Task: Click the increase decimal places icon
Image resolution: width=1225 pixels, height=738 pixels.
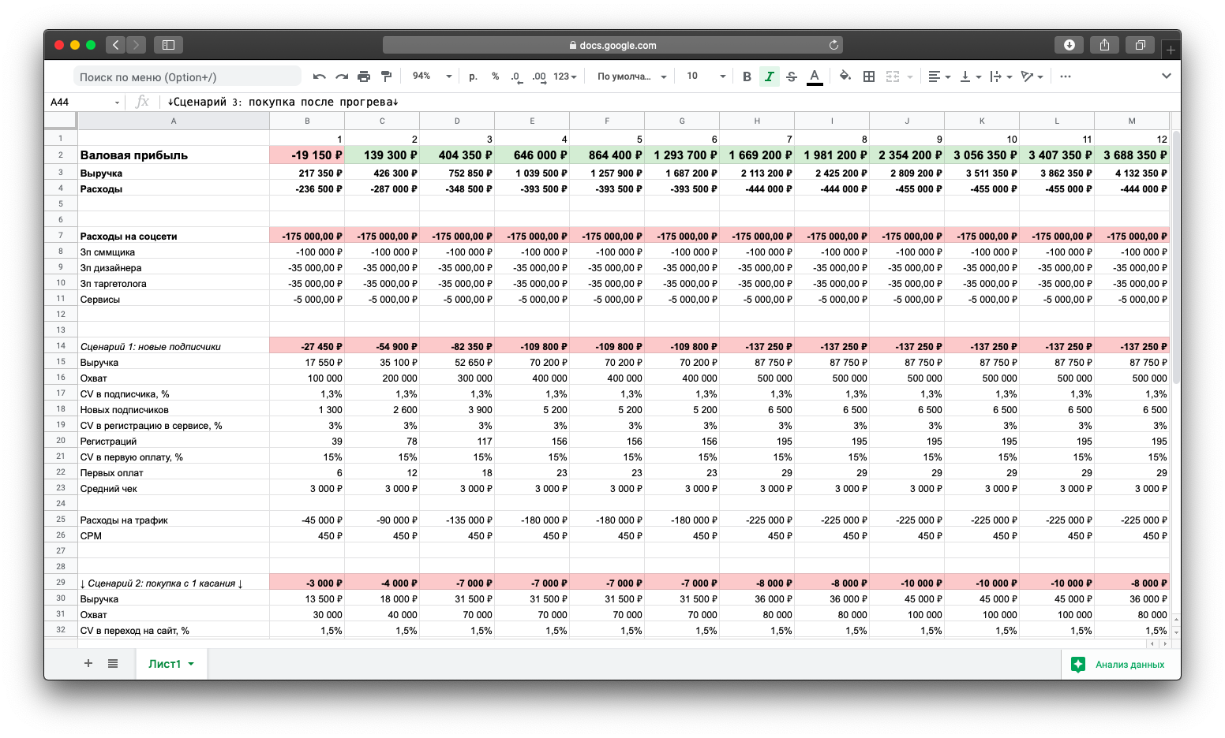Action: point(539,76)
